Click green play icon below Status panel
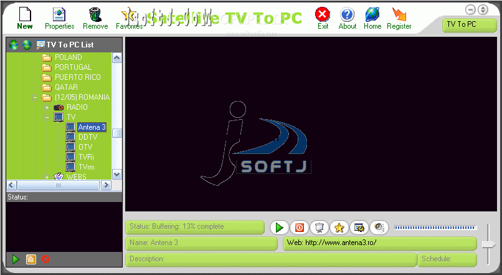The image size is (502, 275). click(16, 259)
